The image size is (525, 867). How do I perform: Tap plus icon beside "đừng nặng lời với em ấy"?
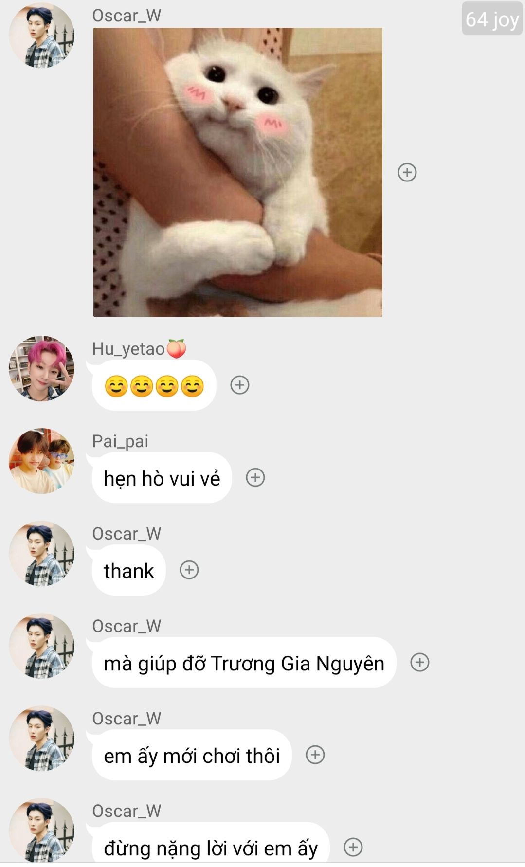click(x=353, y=847)
